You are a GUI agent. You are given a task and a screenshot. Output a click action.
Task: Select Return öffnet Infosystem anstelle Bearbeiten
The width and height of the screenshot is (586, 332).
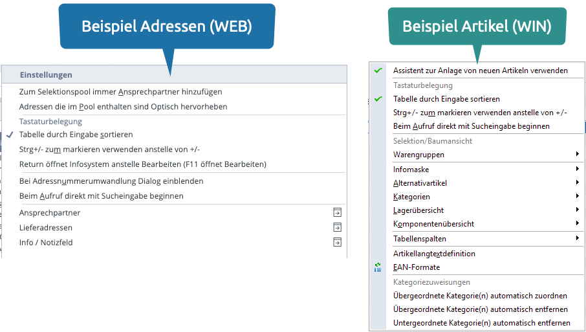(142, 164)
